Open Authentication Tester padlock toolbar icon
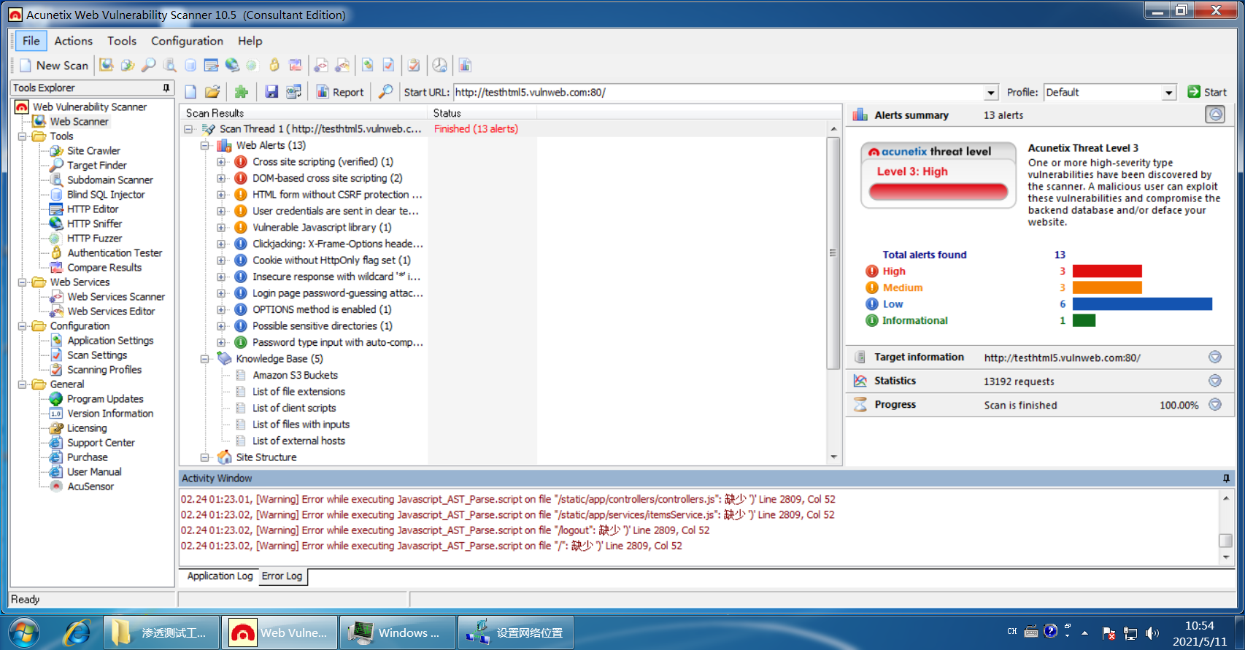This screenshot has height=650, width=1245. tap(274, 66)
